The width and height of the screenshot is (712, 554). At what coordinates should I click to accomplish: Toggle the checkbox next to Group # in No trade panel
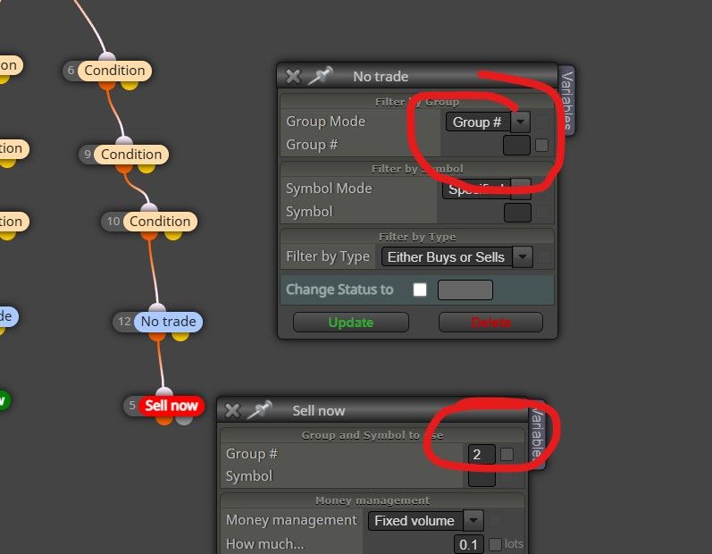point(541,146)
